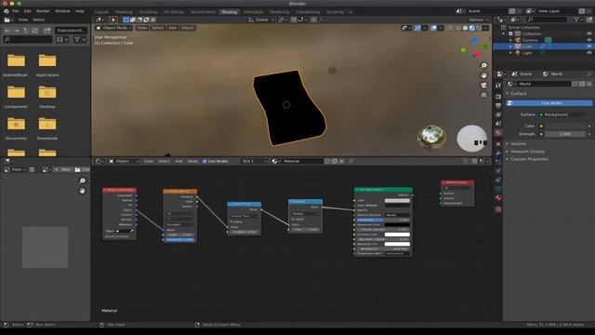Switch to the Shading workspace tab
The width and height of the screenshot is (595, 335).
click(x=230, y=12)
